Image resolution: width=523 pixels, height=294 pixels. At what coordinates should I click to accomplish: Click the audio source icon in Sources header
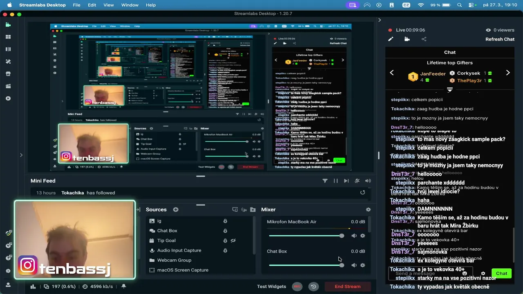point(244,209)
